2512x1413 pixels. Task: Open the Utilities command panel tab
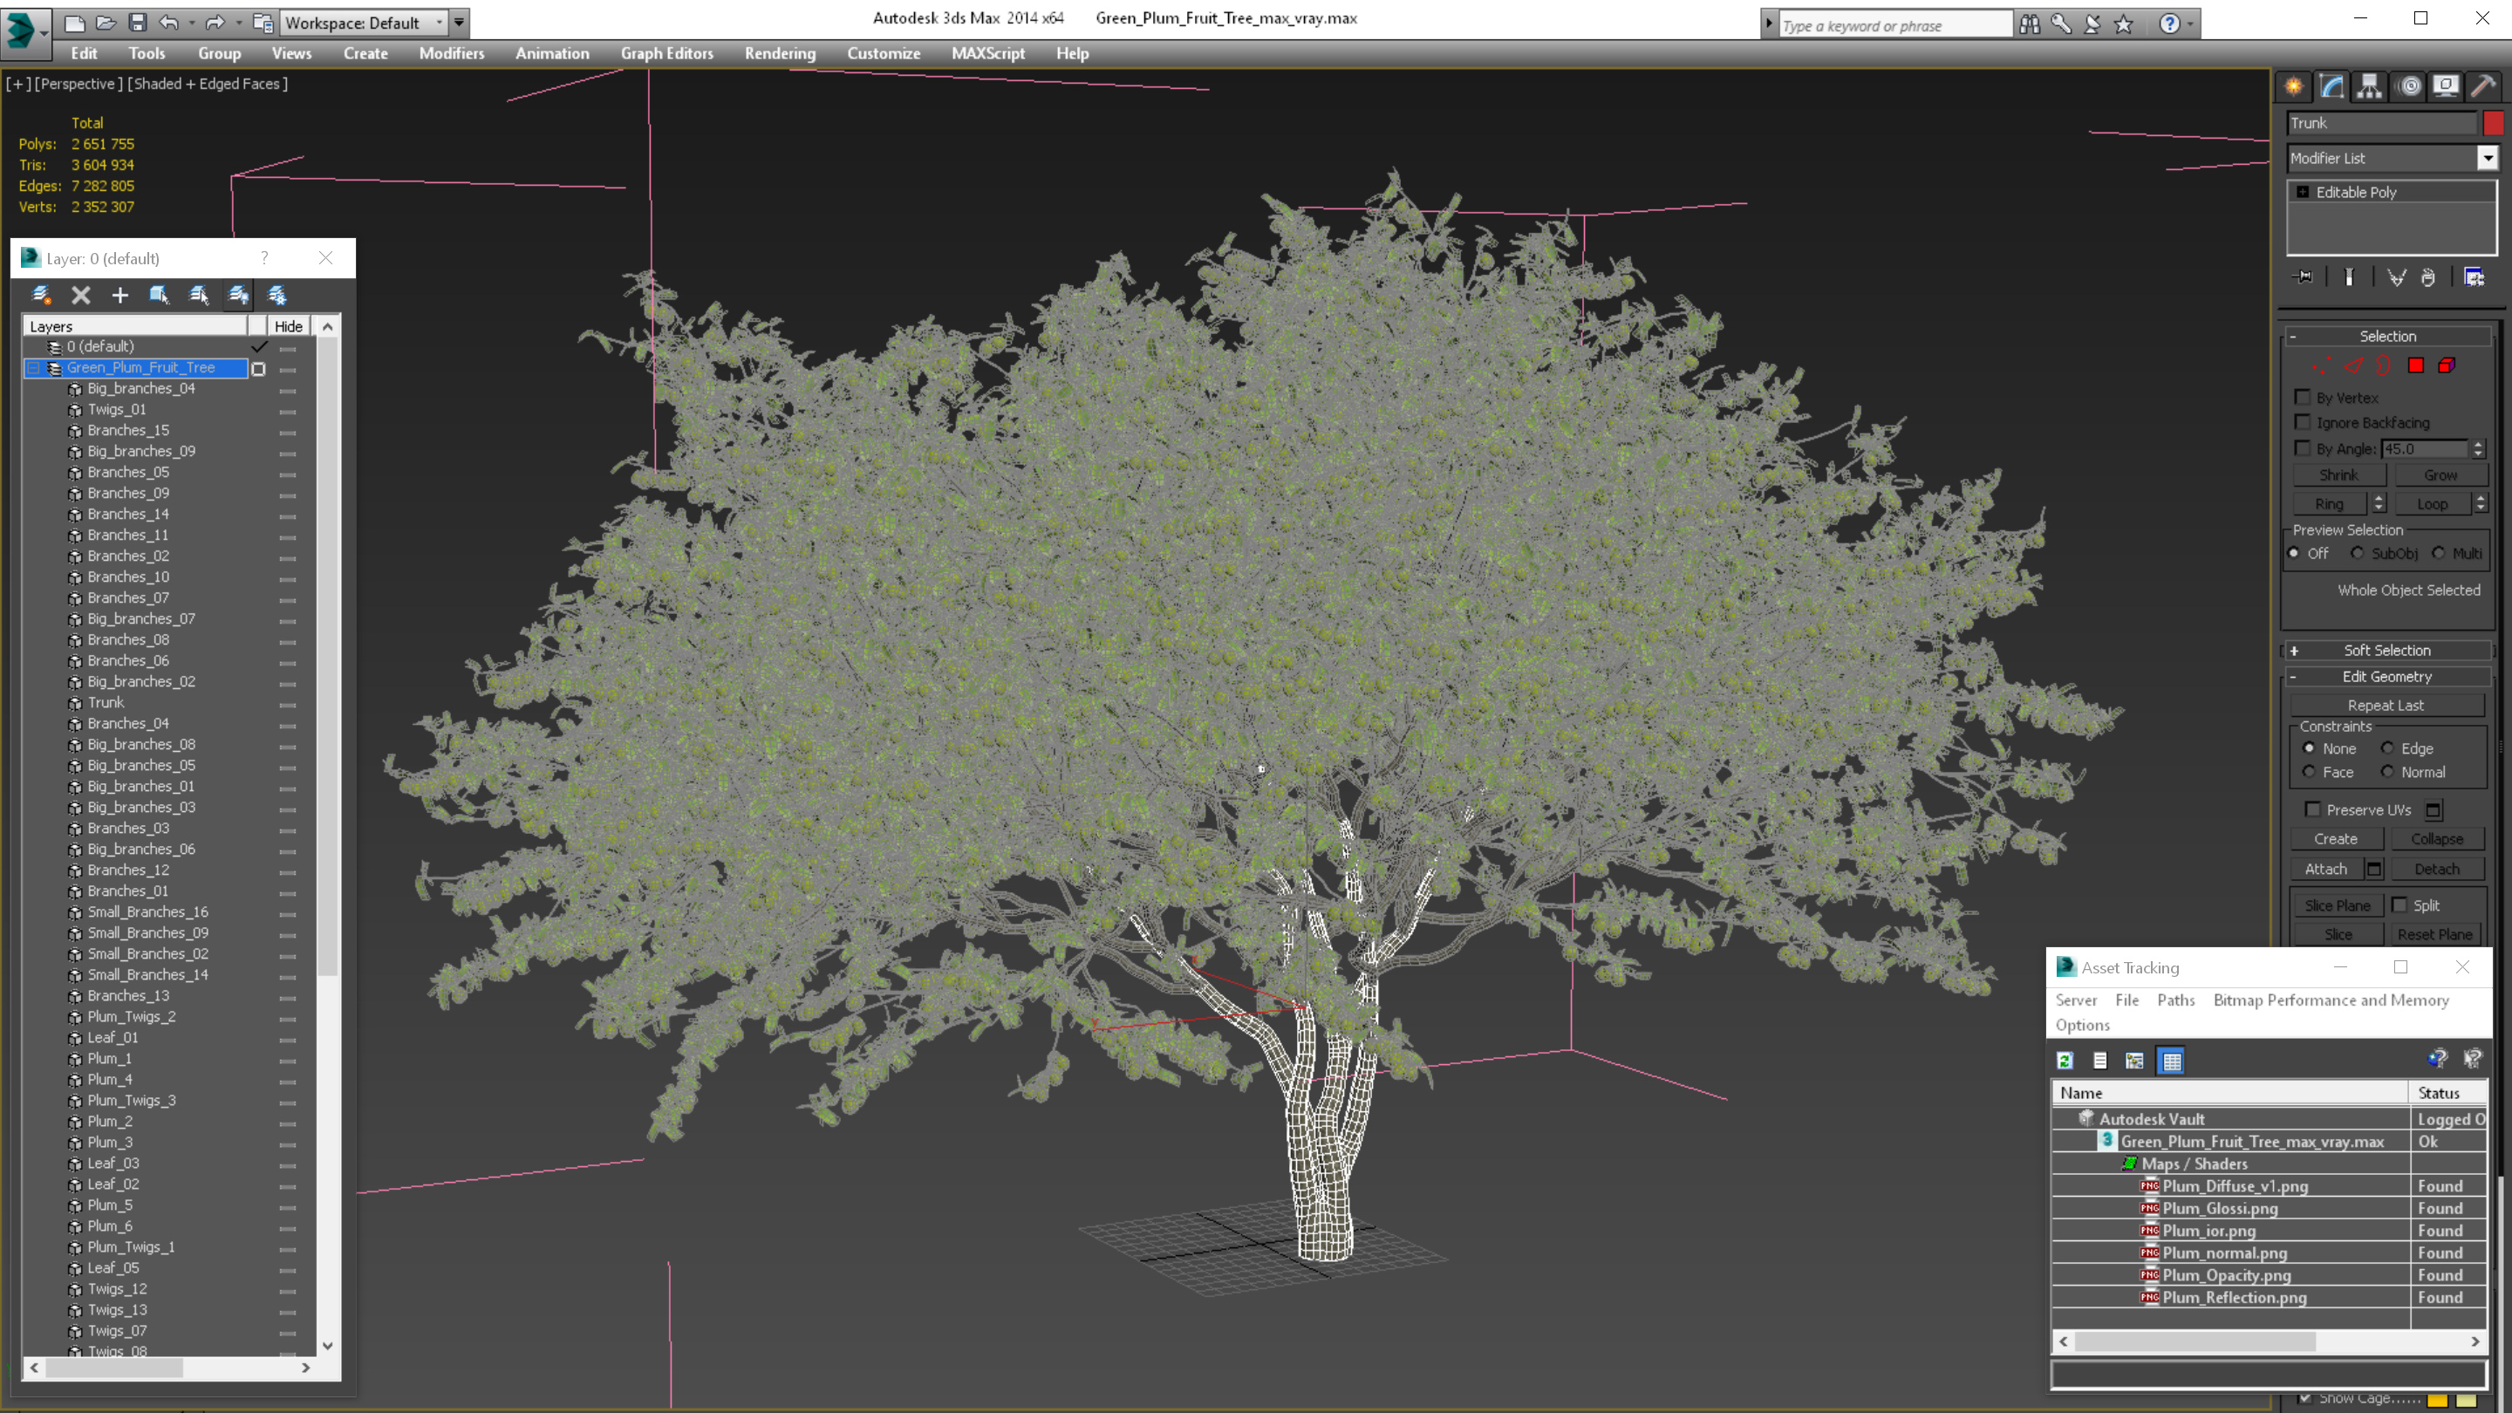pos(2484,87)
